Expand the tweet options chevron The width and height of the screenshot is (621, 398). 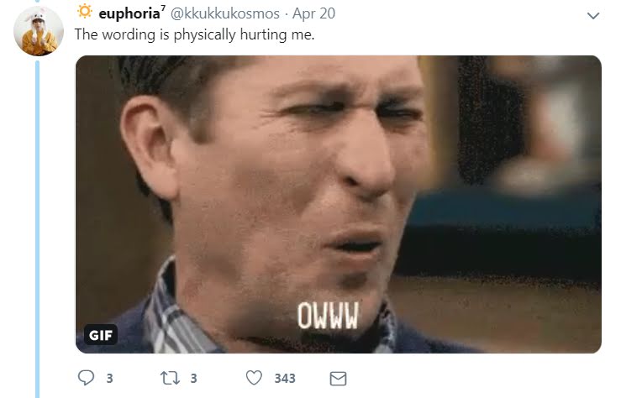tap(593, 15)
